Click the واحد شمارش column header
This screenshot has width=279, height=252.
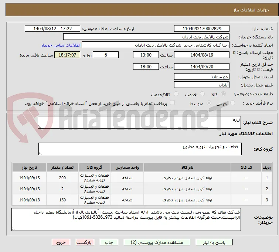coord(127,167)
